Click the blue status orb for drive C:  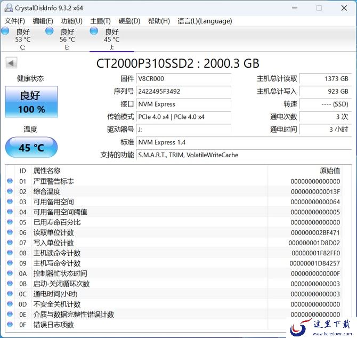click(x=5, y=31)
